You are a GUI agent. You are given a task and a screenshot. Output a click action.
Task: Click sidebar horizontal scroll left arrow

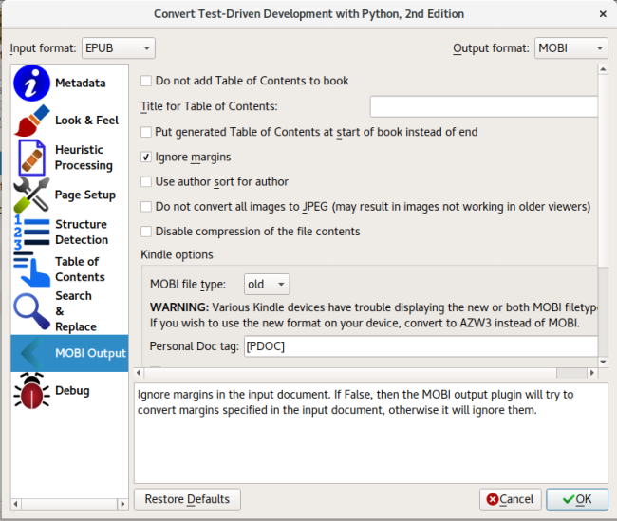(16, 504)
